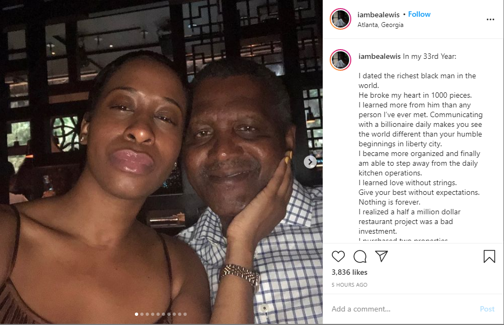Follow the iambealewis account
The width and height of the screenshot is (504, 325).
pyautogui.click(x=419, y=14)
